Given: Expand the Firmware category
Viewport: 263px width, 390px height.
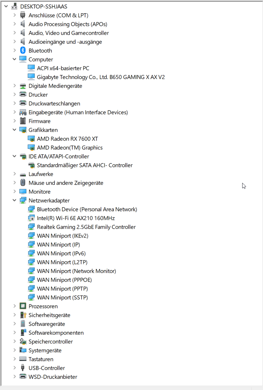Looking at the screenshot, I should (x=14, y=121).
